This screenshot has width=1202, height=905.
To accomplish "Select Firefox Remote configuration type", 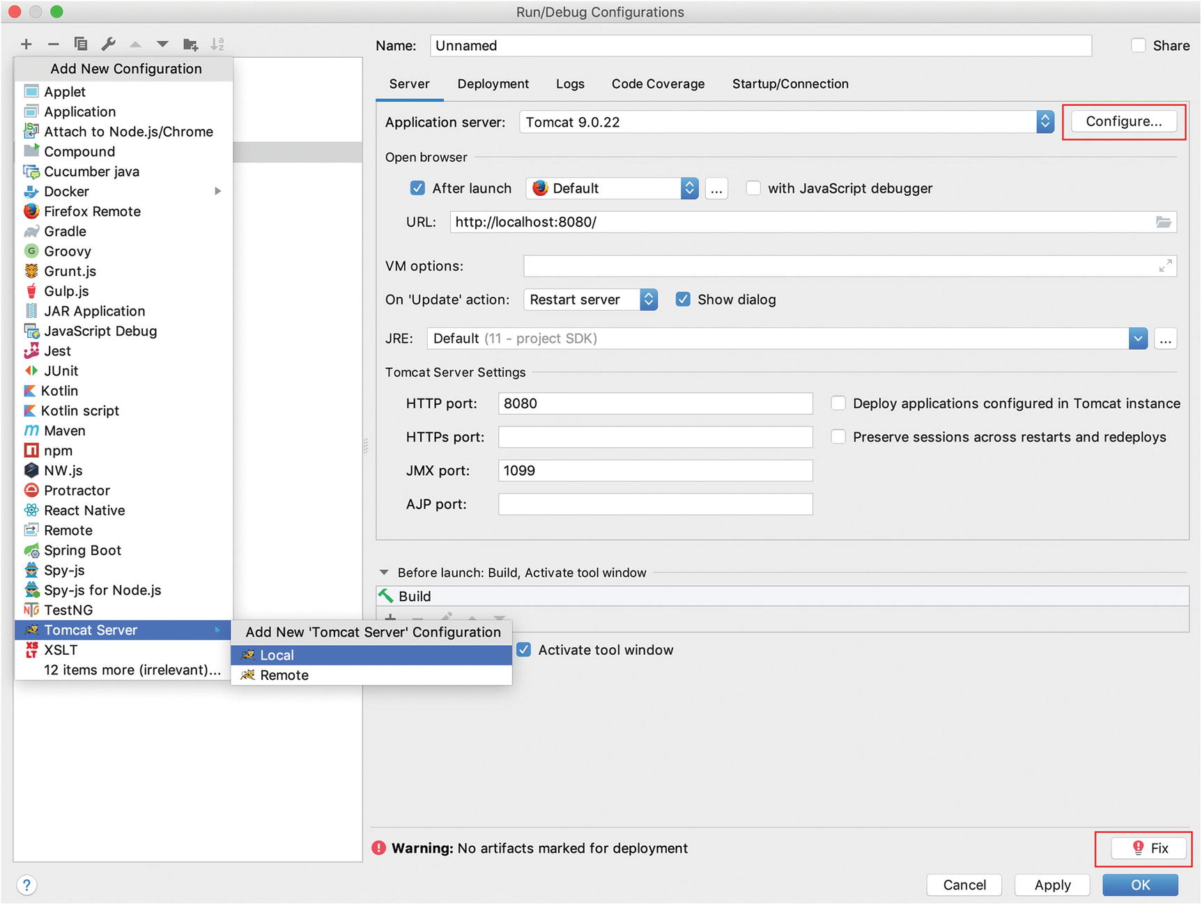I will pyautogui.click(x=123, y=212).
